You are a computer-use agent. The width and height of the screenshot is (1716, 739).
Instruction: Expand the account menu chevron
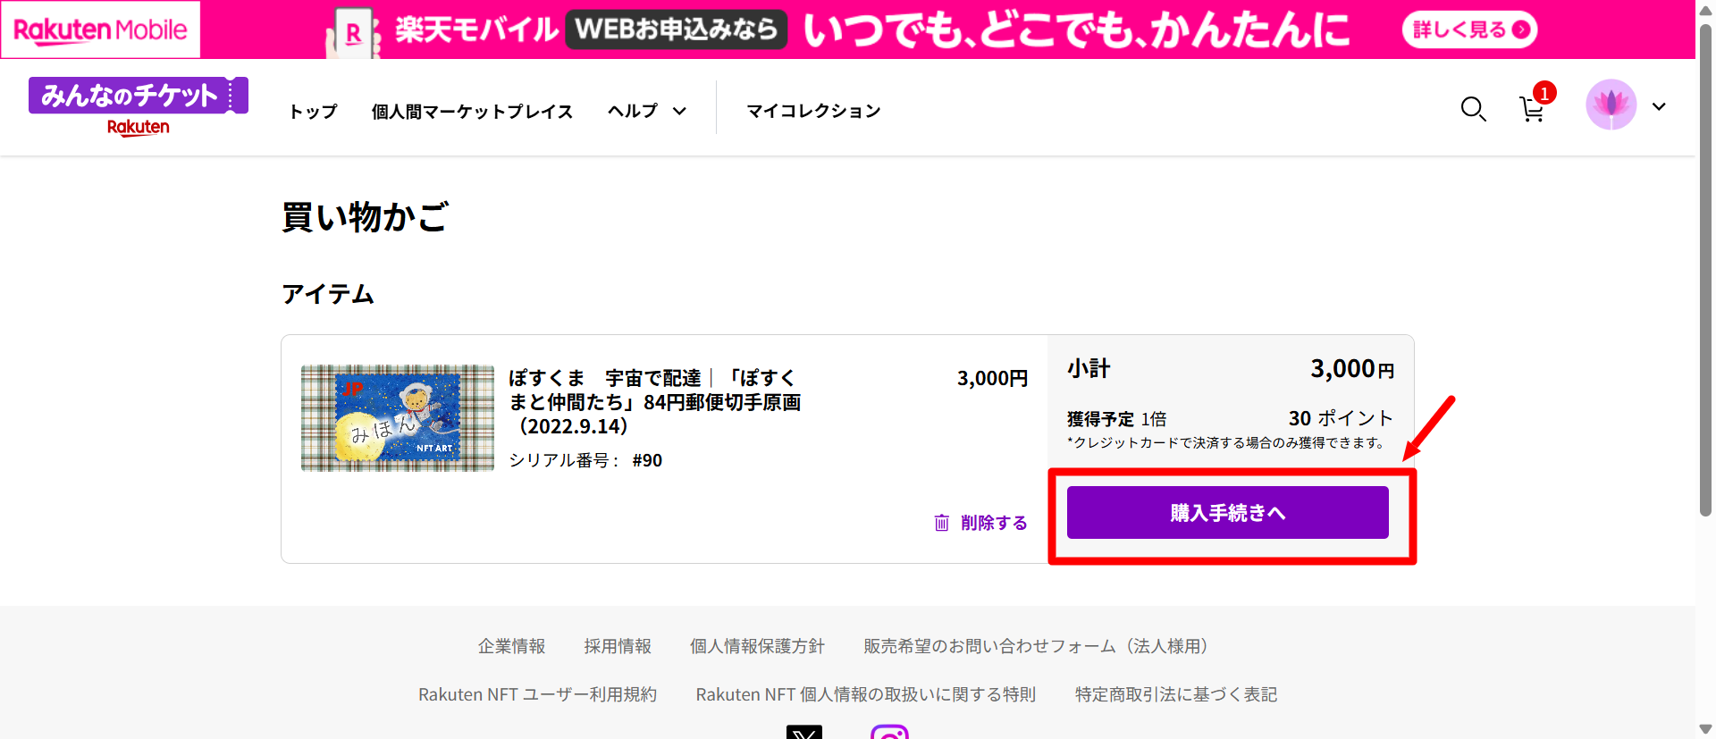(1659, 106)
